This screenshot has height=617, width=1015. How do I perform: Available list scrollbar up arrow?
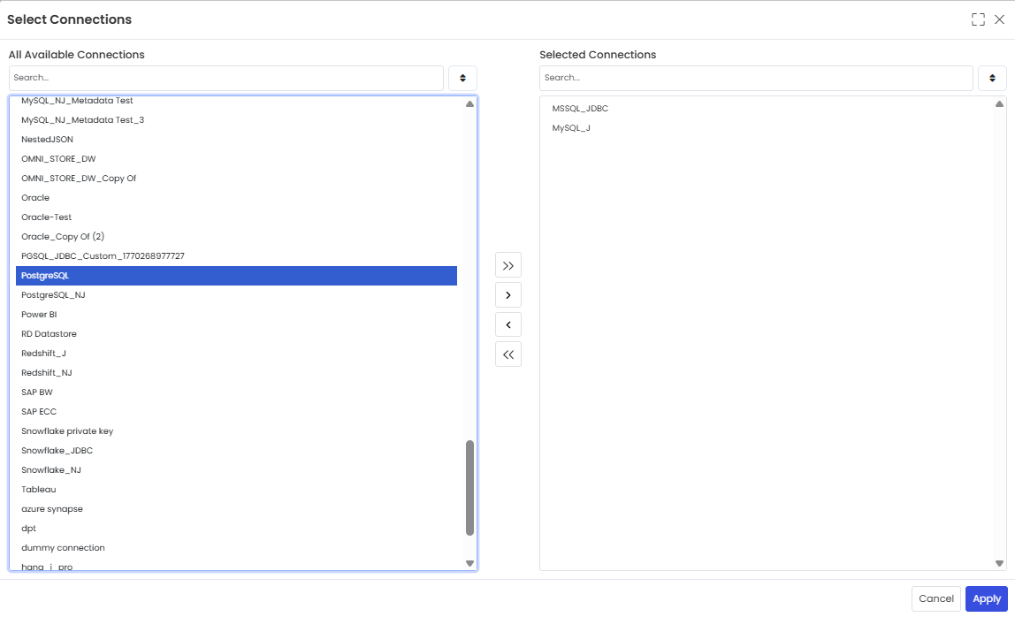pyautogui.click(x=470, y=104)
